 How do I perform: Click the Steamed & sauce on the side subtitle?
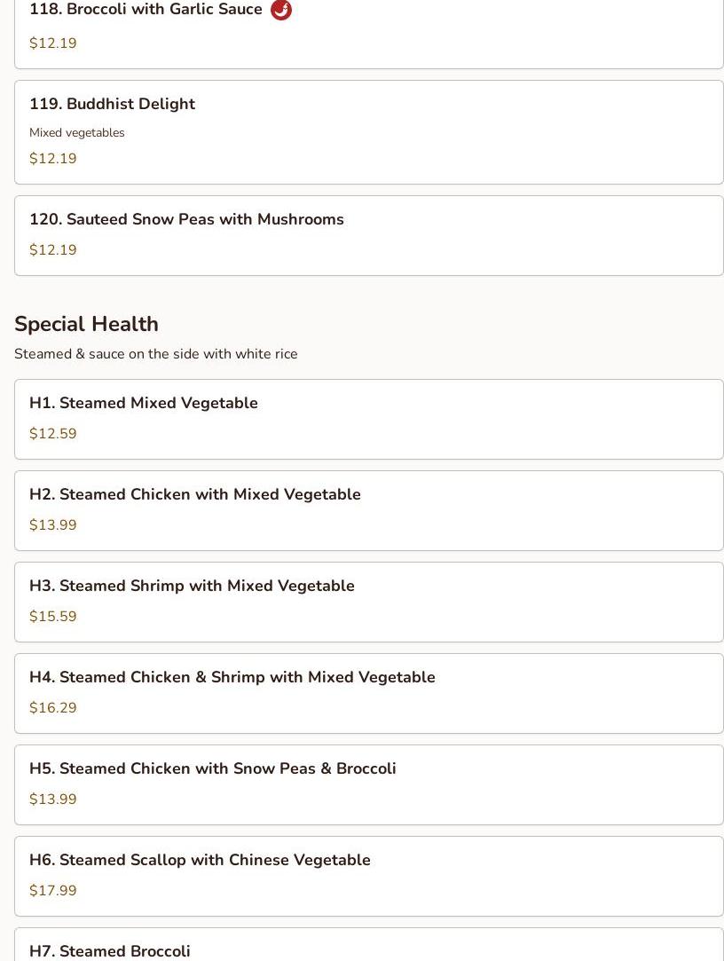[x=155, y=354]
